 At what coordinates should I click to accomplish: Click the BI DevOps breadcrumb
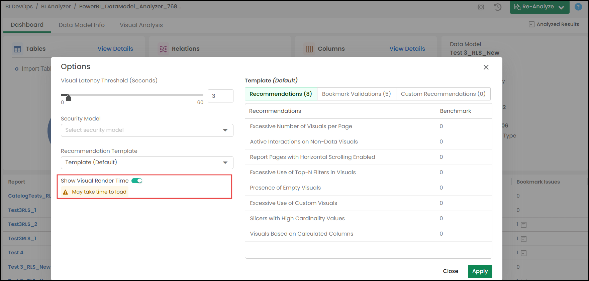click(x=19, y=6)
